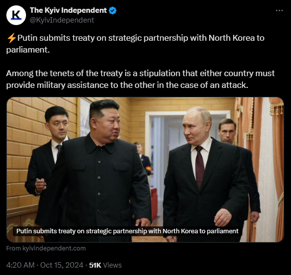Open the article caption overlay on the image
The image size is (291, 275).
[x=127, y=231]
